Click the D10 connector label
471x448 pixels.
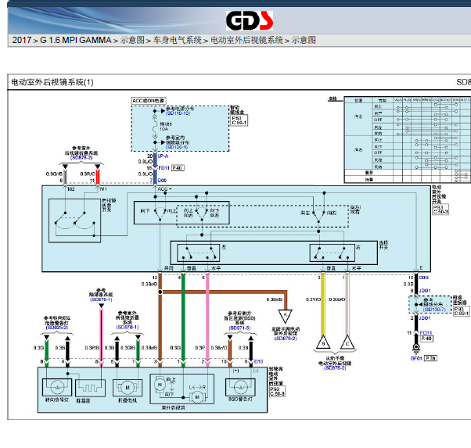[259, 361]
